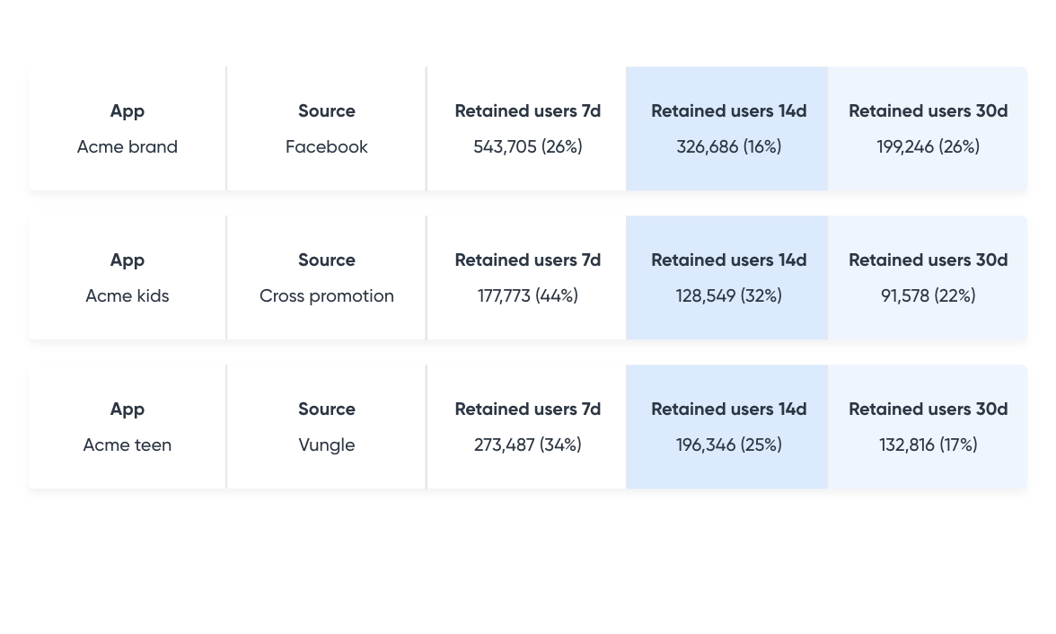Click the Acme teen app name

pos(128,445)
